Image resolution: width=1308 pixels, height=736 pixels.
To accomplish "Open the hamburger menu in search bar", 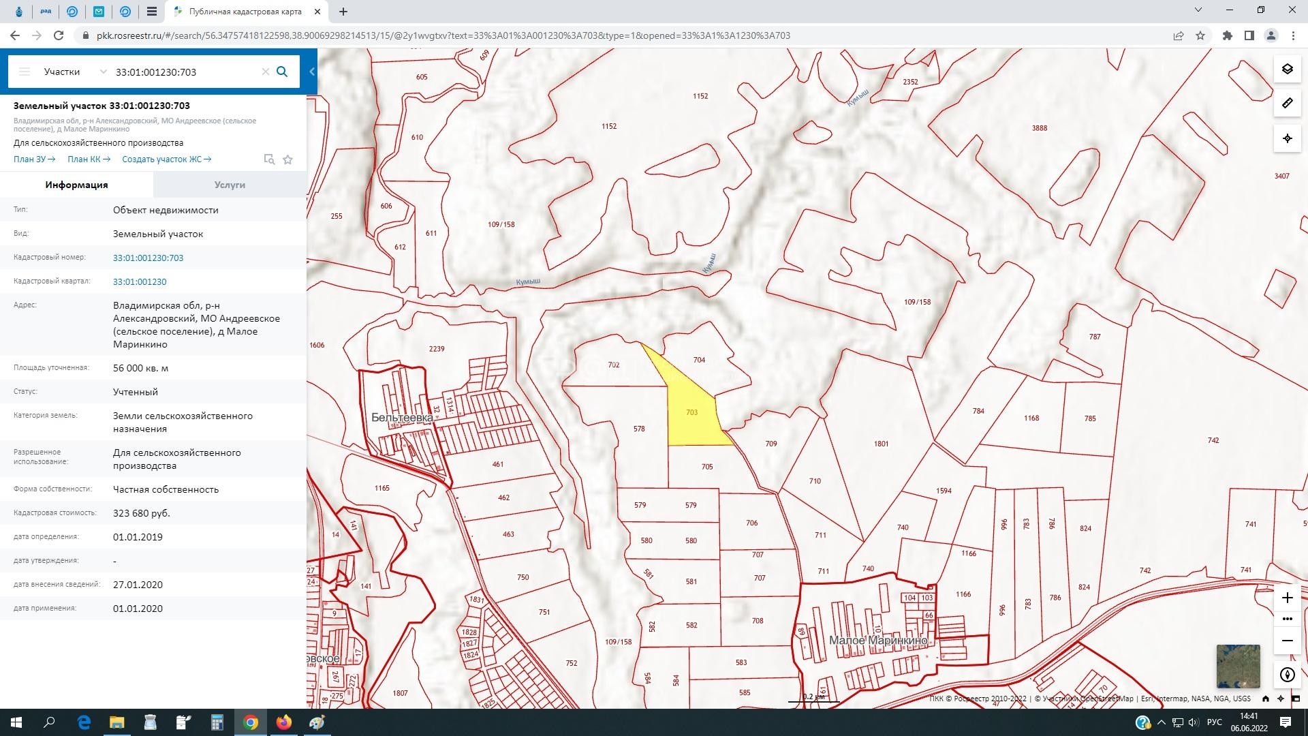I will [25, 72].
